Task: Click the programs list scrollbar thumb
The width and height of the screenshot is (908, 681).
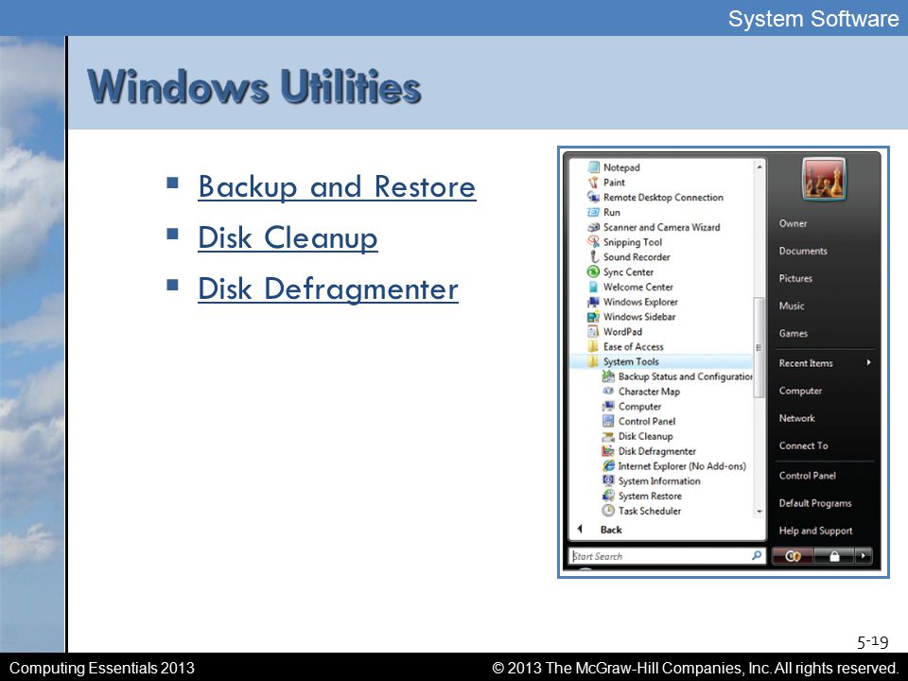Action: [760, 347]
